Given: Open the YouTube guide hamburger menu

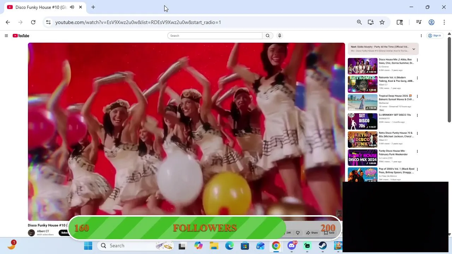Looking at the screenshot, I should pyautogui.click(x=6, y=36).
